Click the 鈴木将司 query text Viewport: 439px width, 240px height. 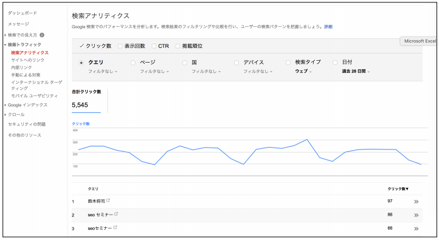(96, 201)
